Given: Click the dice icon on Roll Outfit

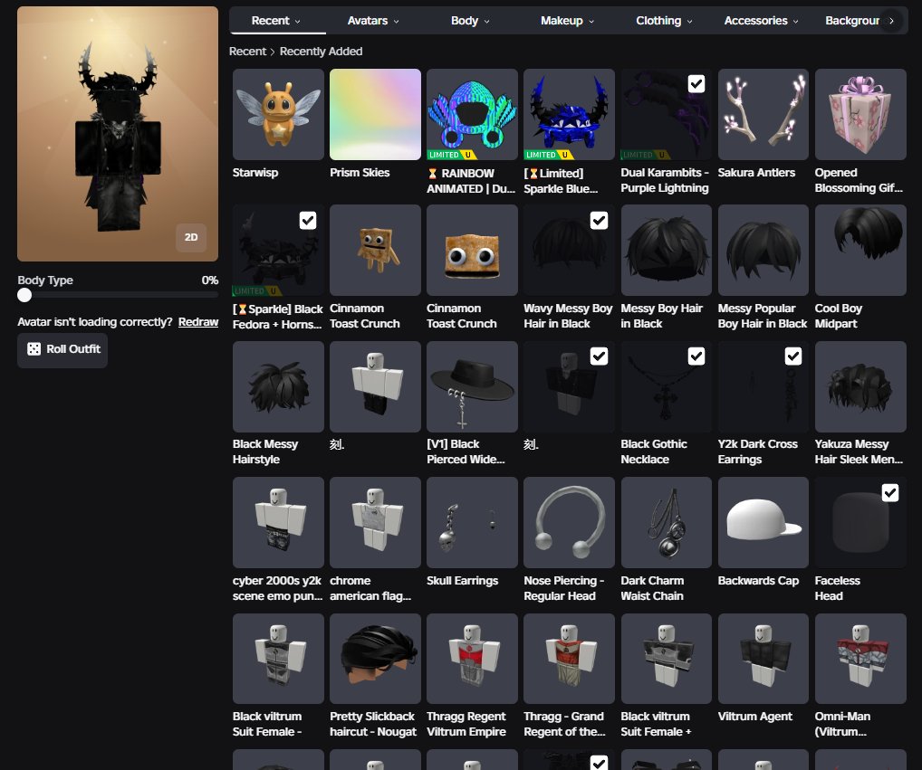Looking at the screenshot, I should pyautogui.click(x=34, y=349).
